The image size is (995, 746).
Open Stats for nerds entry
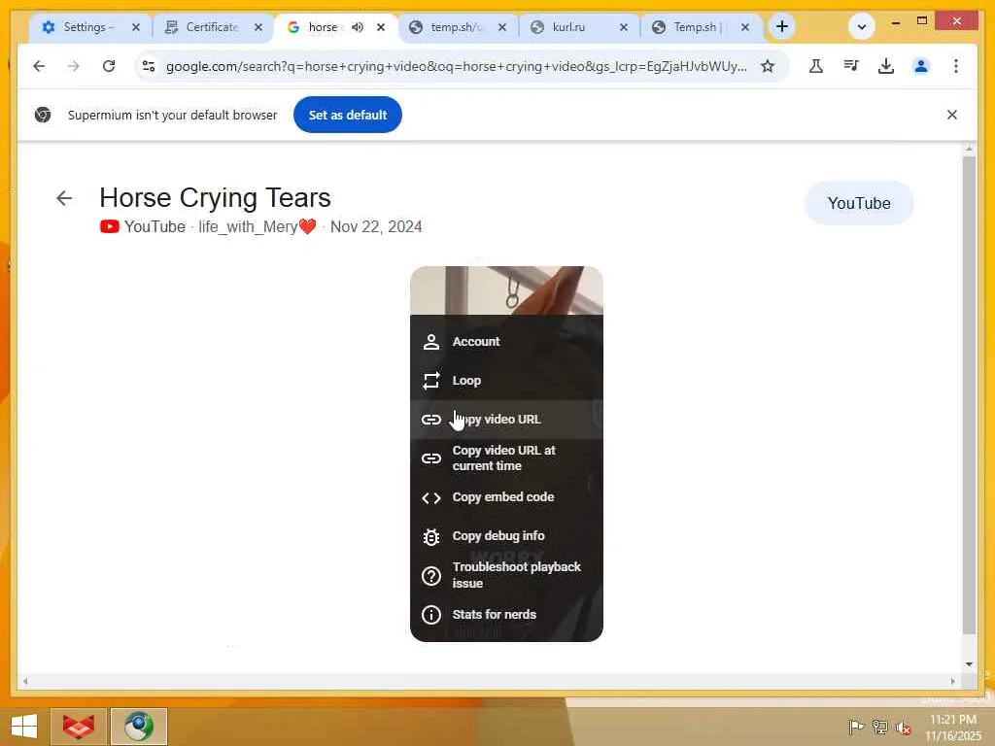pyautogui.click(x=506, y=614)
